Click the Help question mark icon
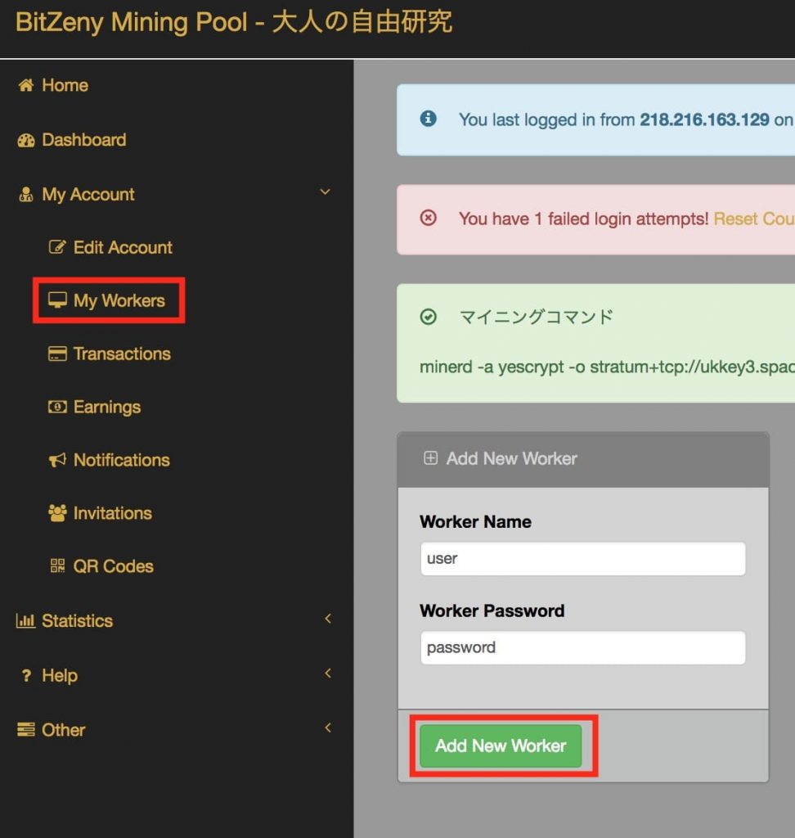Screen dimensions: 795x838 point(25,675)
